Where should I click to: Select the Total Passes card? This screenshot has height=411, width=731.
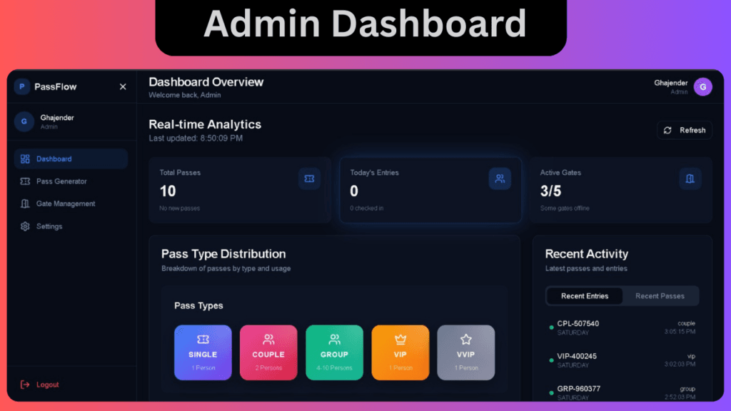(x=240, y=190)
